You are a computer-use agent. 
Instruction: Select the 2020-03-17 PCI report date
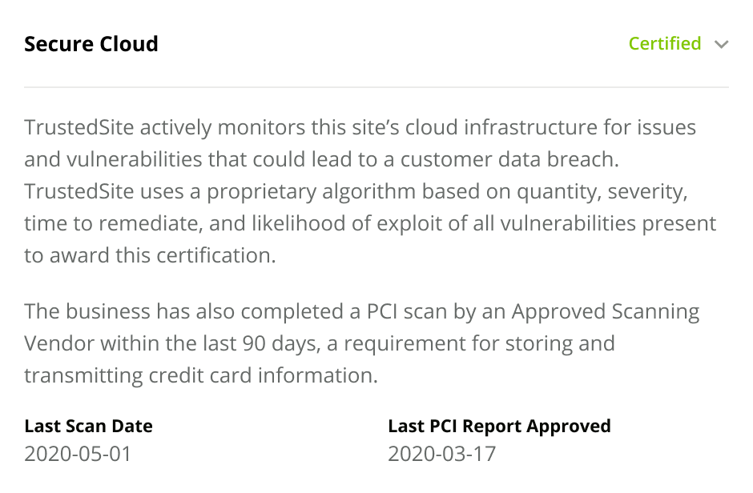pos(442,454)
